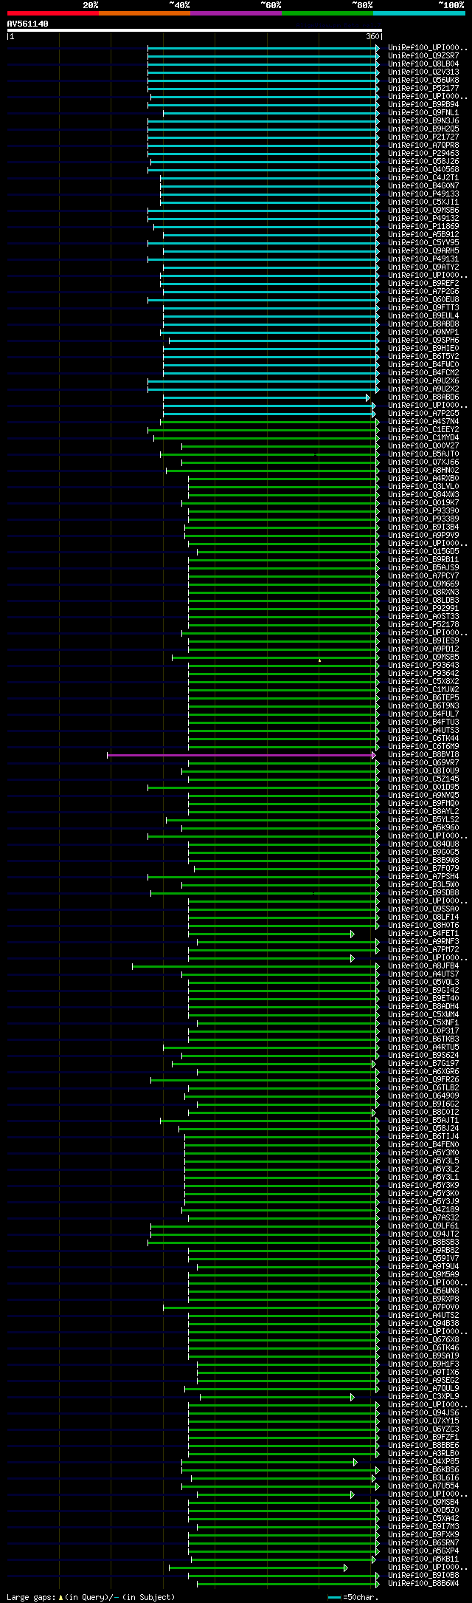Select hit label UniRef100_Q9ATY2
This screenshot has height=1603, width=472.
click(x=423, y=267)
